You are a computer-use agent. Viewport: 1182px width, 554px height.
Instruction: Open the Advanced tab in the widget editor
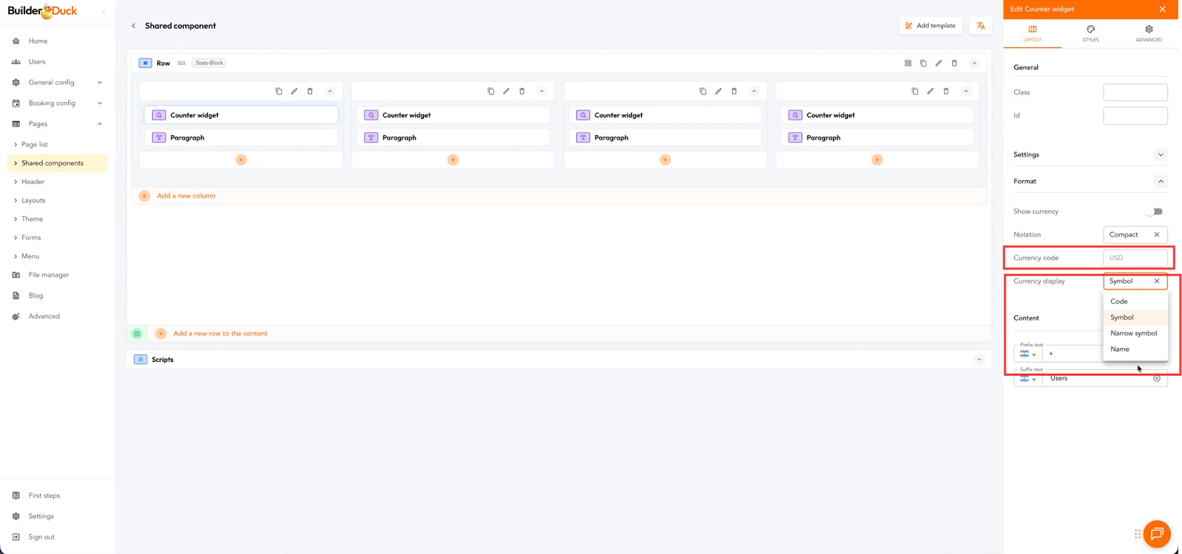coord(1149,33)
